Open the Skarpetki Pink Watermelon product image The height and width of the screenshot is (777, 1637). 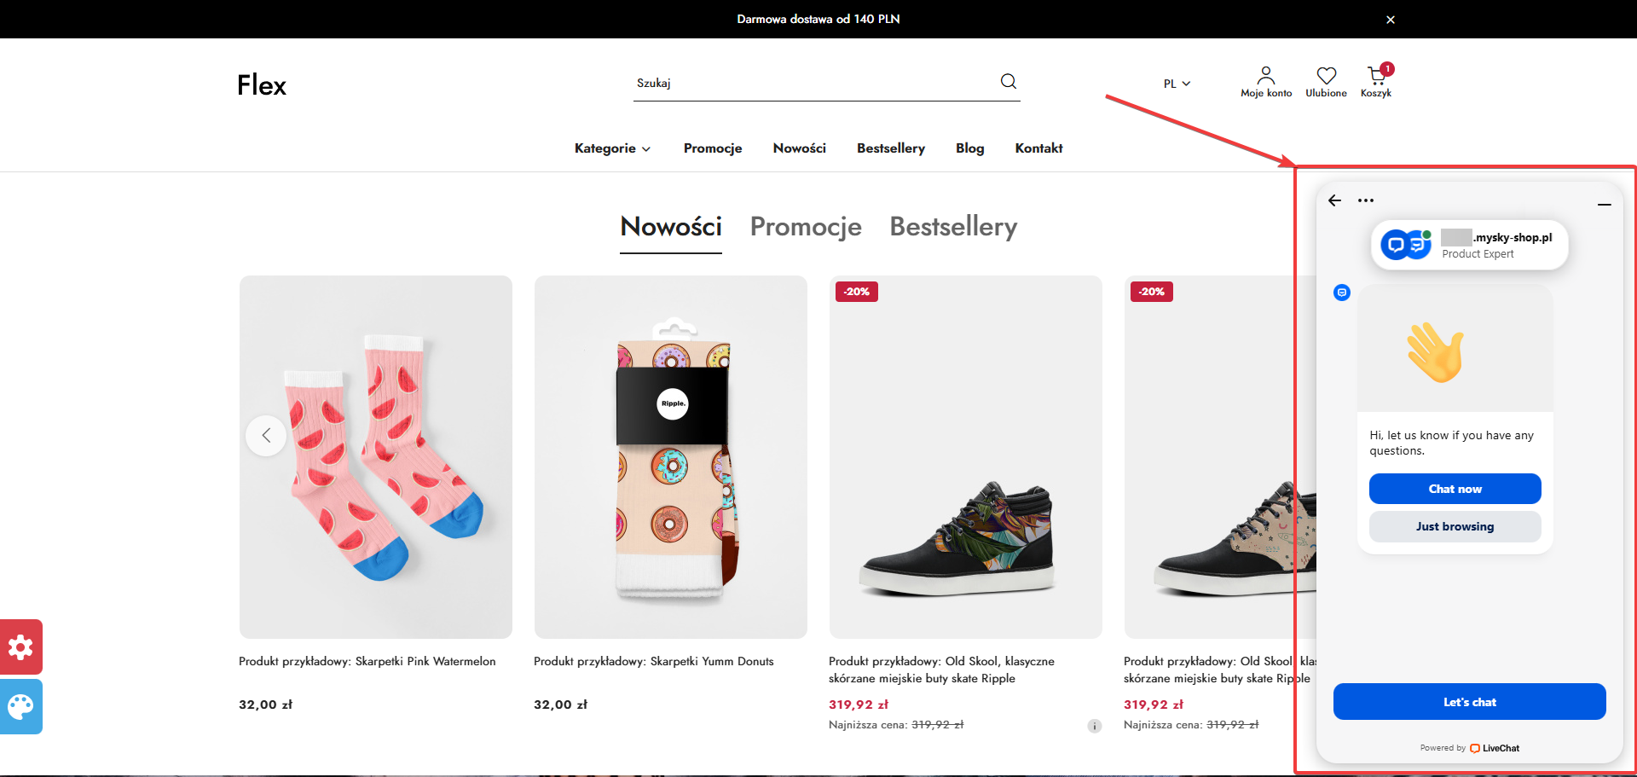coord(376,456)
